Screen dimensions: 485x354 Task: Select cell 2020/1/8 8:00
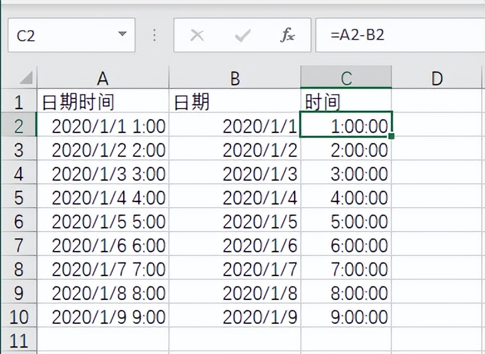click(x=103, y=291)
